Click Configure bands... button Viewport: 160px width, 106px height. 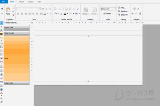coord(11,23)
